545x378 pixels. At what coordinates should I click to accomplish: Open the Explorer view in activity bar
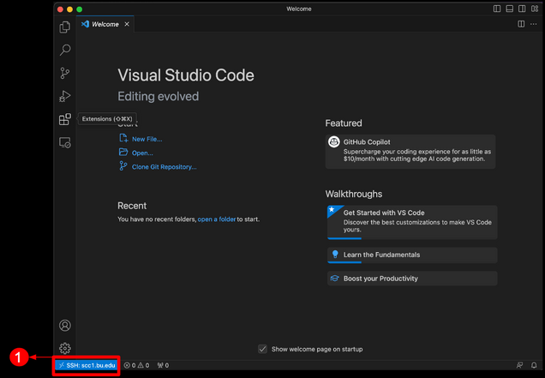[64, 27]
